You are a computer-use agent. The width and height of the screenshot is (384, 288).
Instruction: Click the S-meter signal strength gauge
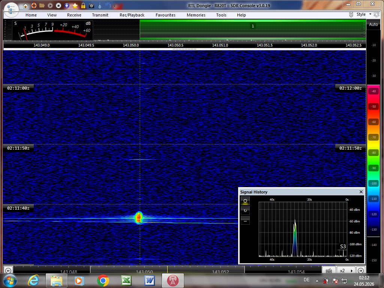tap(52, 30)
